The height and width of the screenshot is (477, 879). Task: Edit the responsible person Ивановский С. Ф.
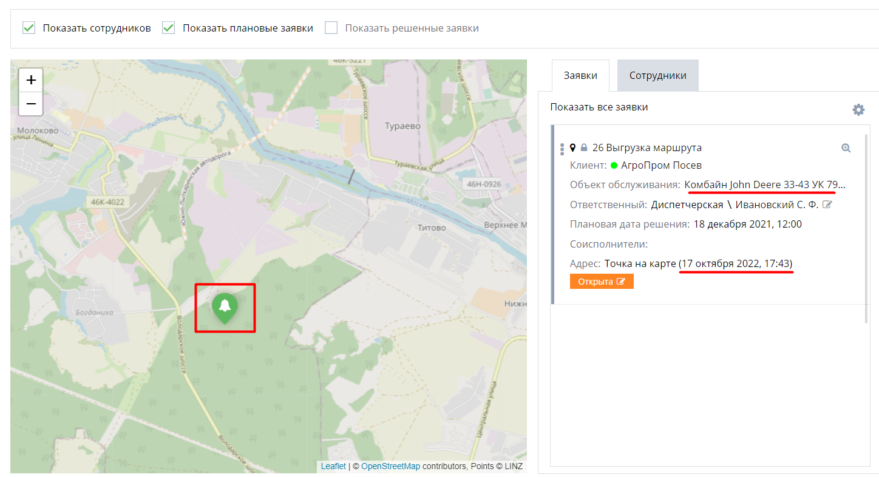coord(827,204)
